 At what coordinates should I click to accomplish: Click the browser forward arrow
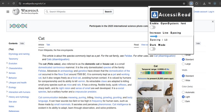coord(8,4)
